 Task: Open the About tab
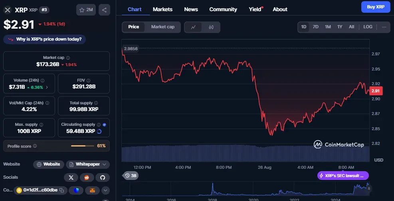(x=280, y=10)
